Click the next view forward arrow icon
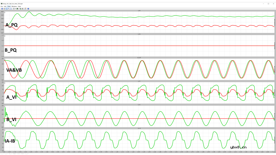 (x=4, y=9)
